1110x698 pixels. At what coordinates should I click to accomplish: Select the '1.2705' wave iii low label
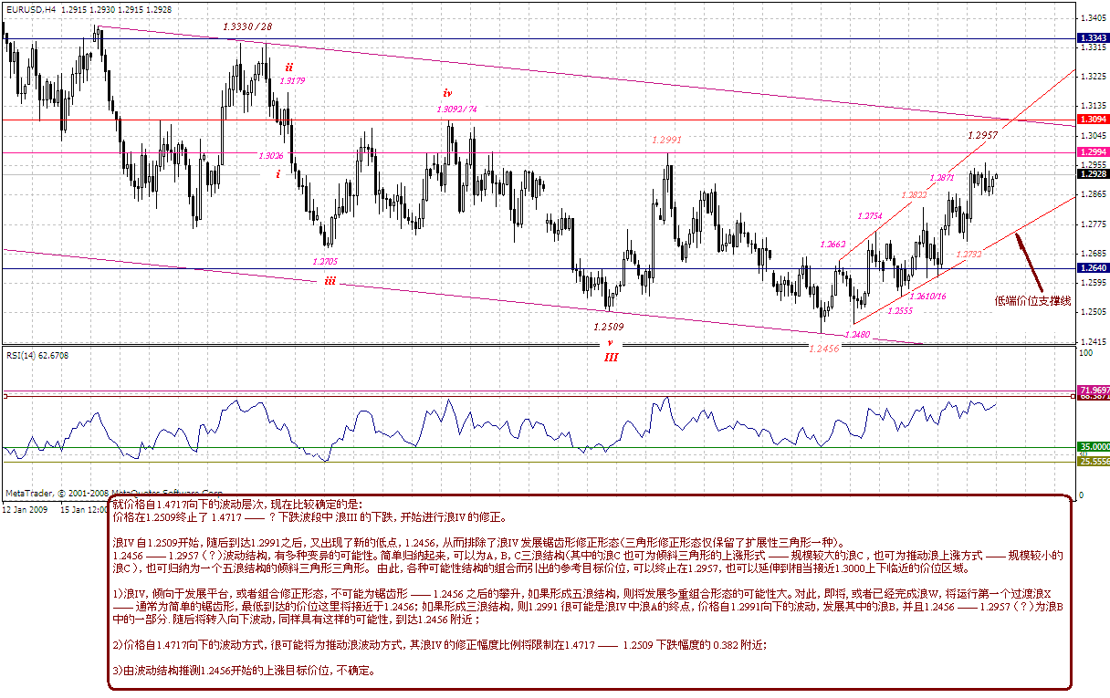(325, 261)
